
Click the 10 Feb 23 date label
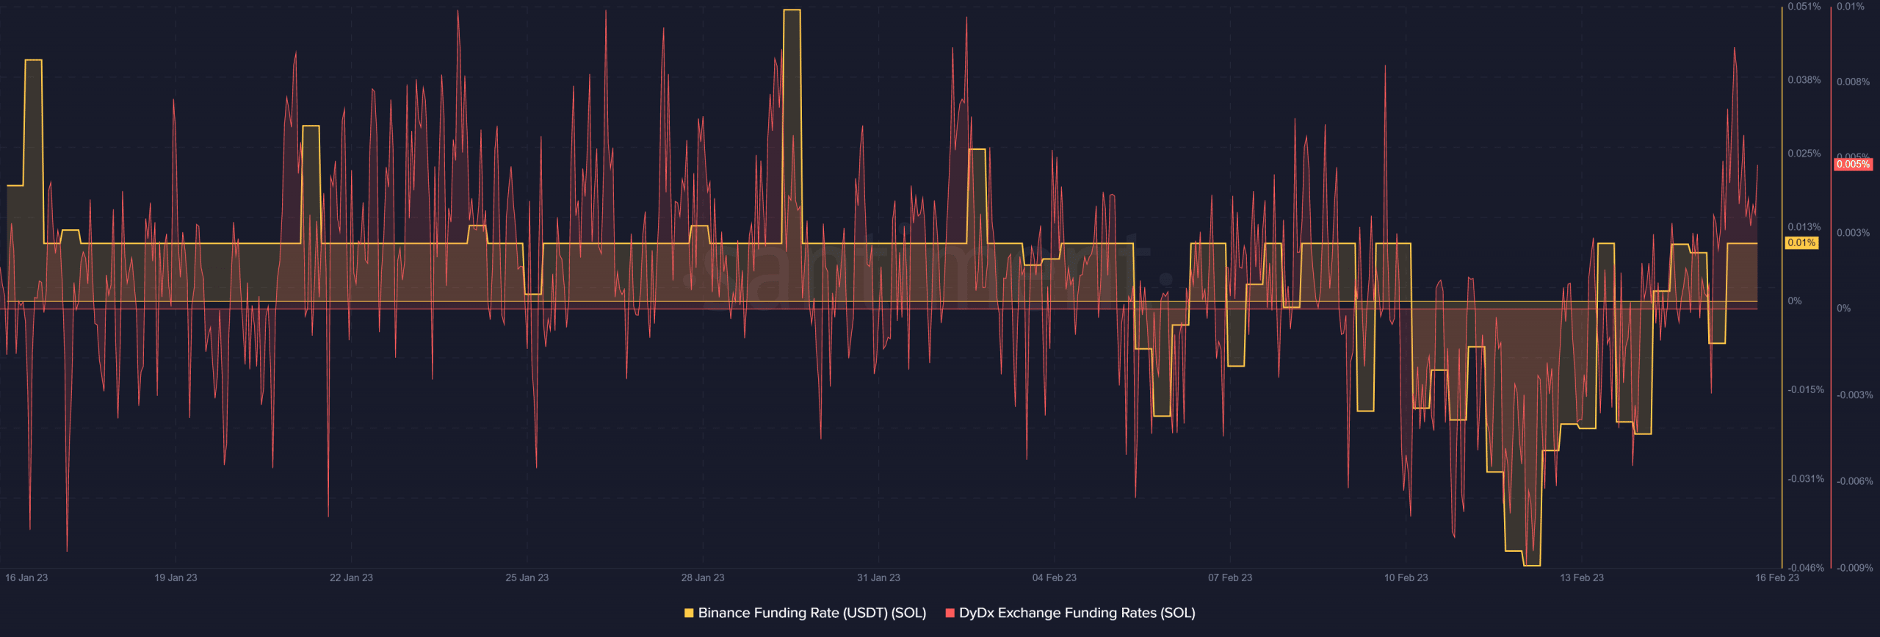pos(1406,577)
